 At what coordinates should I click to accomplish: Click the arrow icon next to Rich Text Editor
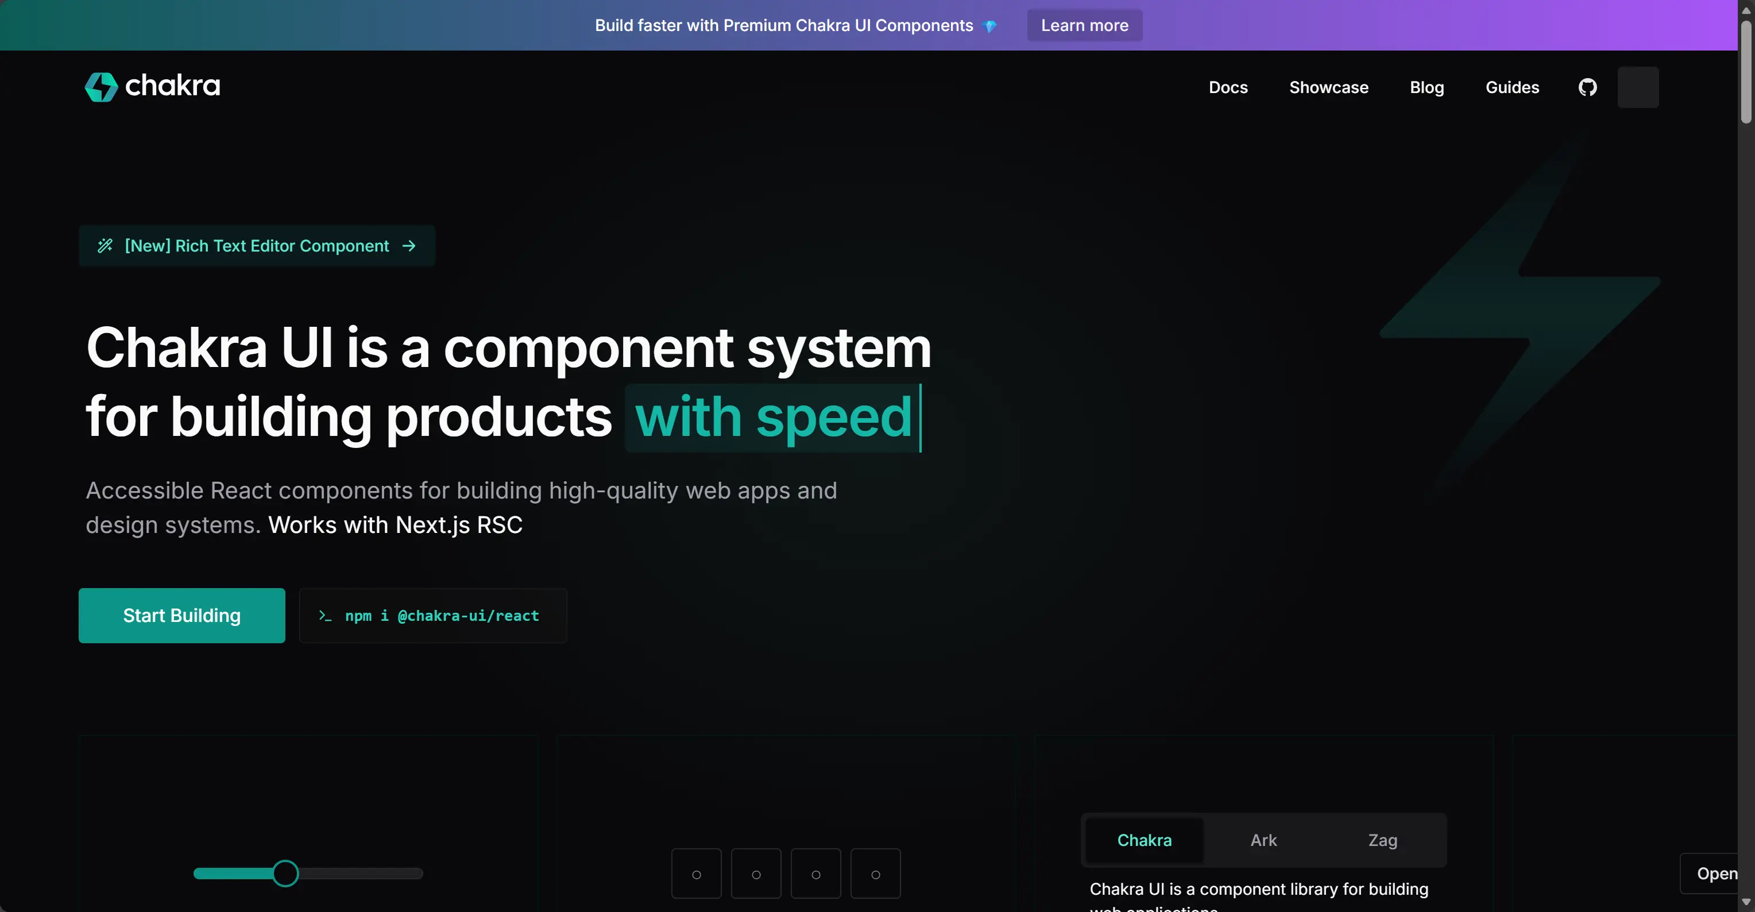tap(409, 245)
